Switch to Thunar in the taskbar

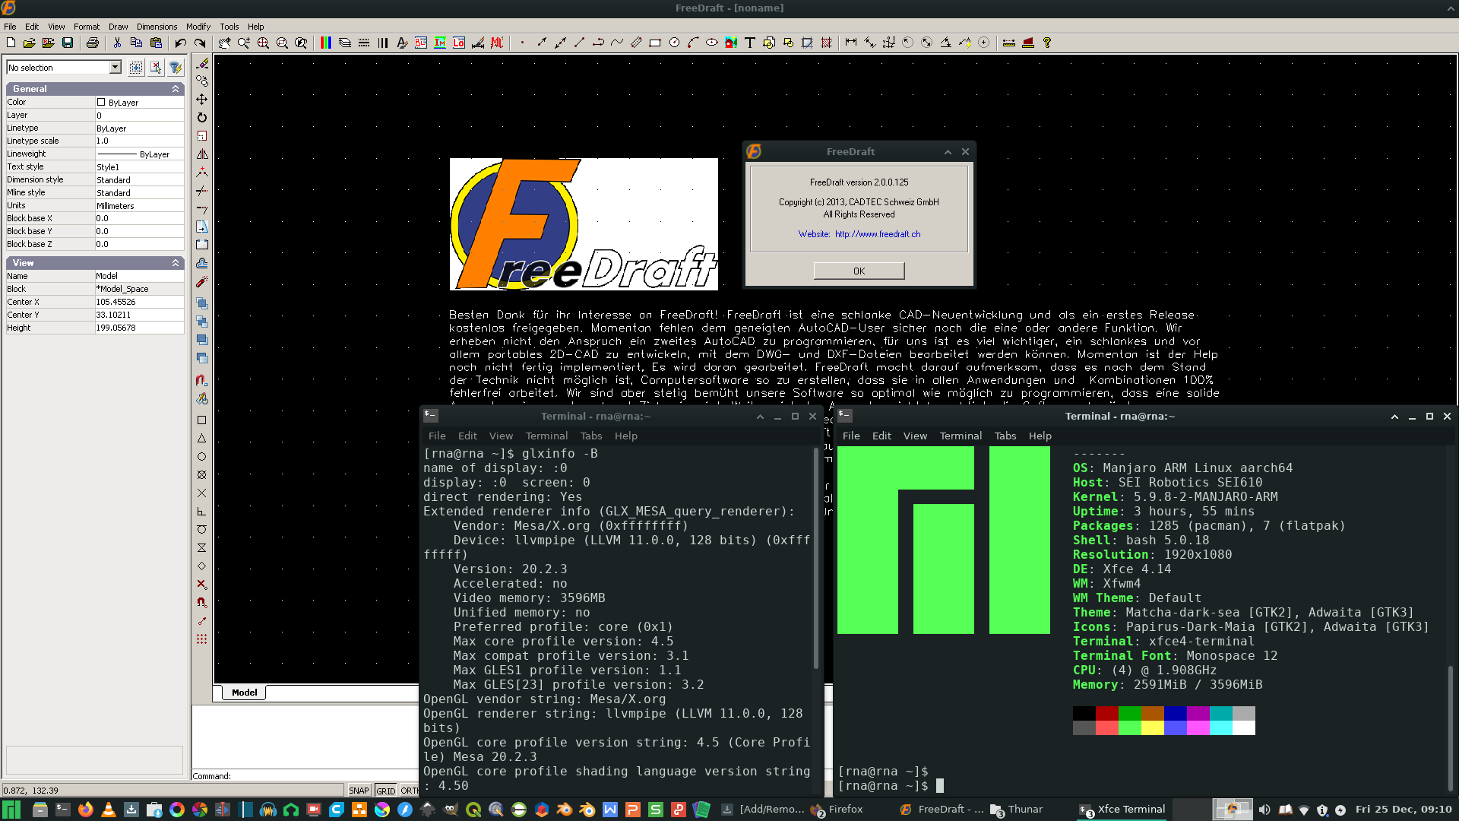[x=1018, y=810]
